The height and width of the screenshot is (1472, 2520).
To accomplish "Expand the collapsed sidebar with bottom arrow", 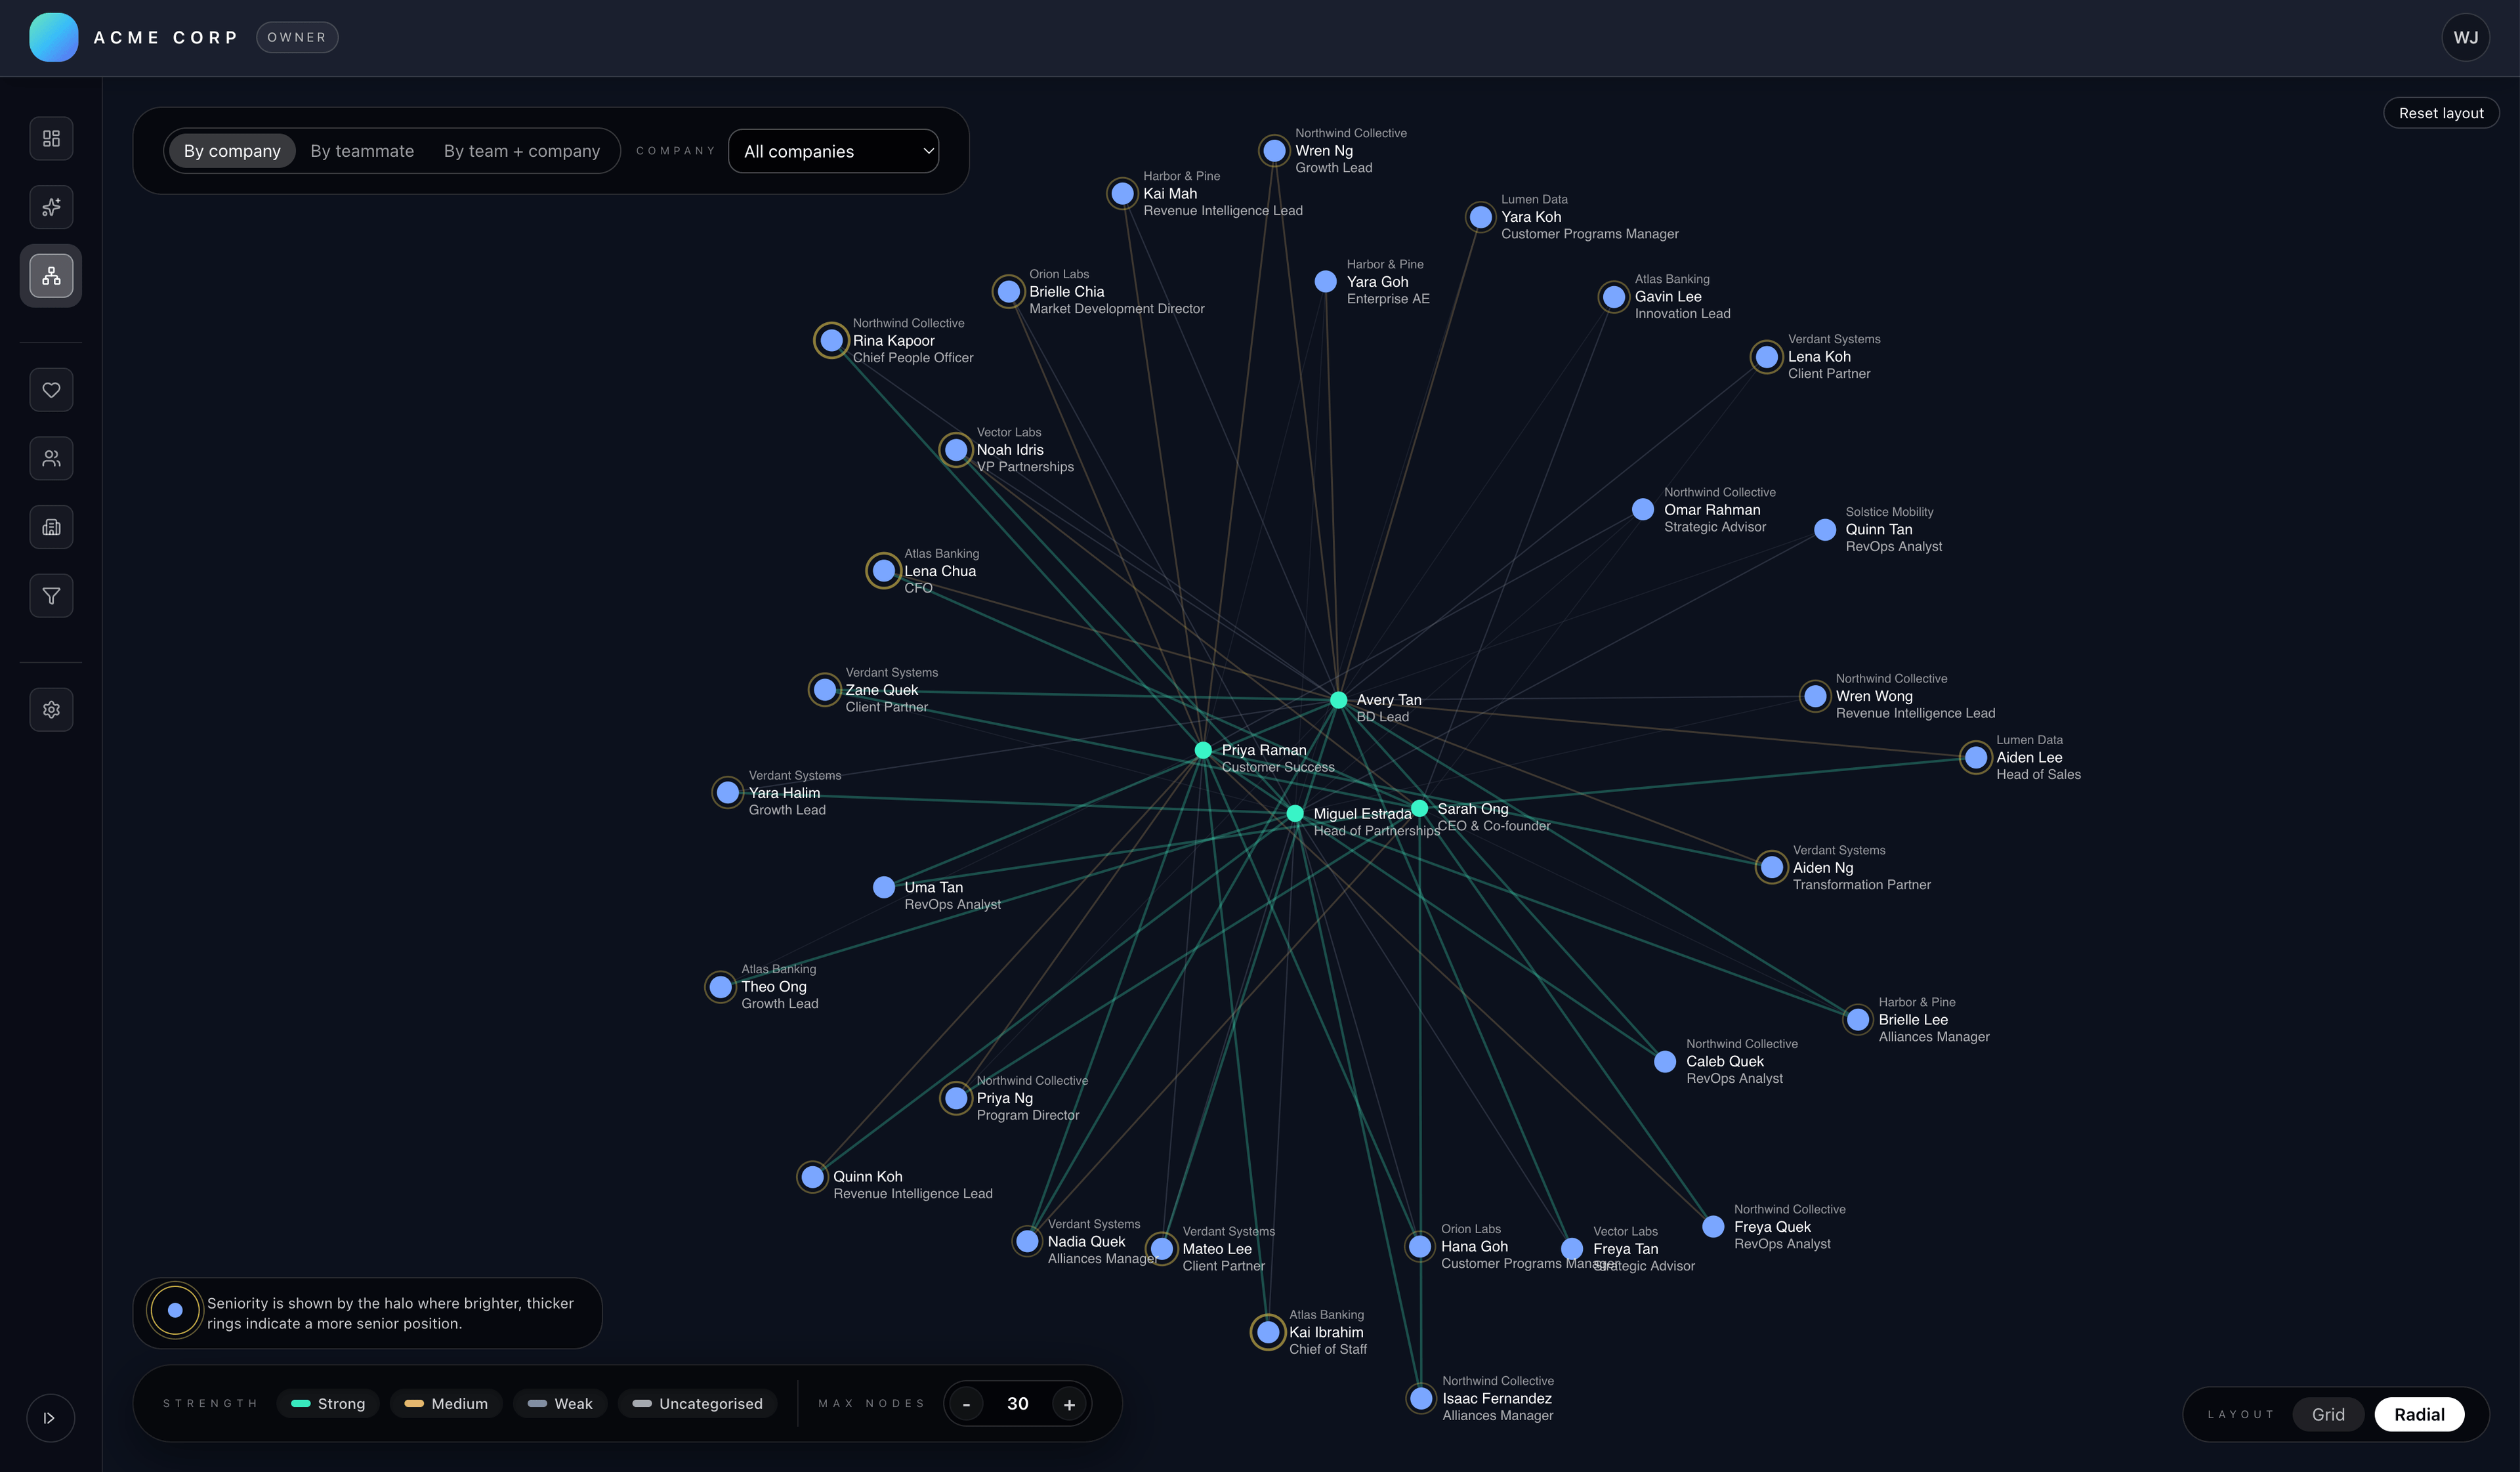I will tap(50, 1417).
